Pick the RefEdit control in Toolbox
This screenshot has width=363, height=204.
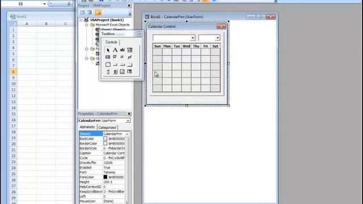tap(130, 72)
